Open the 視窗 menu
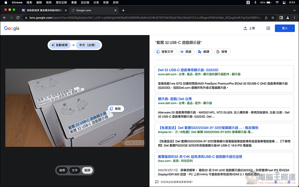 click(106, 2)
